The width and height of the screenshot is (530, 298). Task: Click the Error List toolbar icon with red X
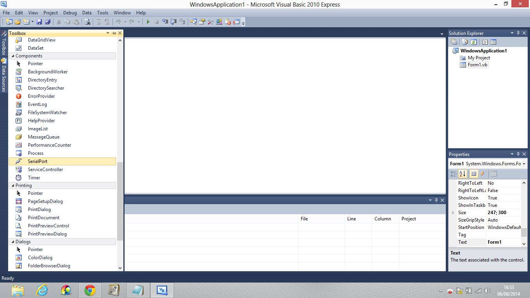[228, 22]
